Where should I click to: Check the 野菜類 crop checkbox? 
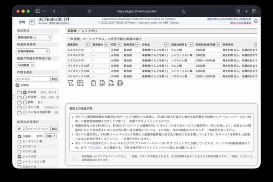tap(25, 97)
